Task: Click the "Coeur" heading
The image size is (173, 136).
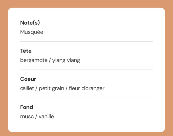Action: (28, 79)
